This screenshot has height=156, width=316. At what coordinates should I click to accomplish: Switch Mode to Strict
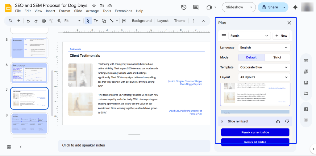point(277,57)
